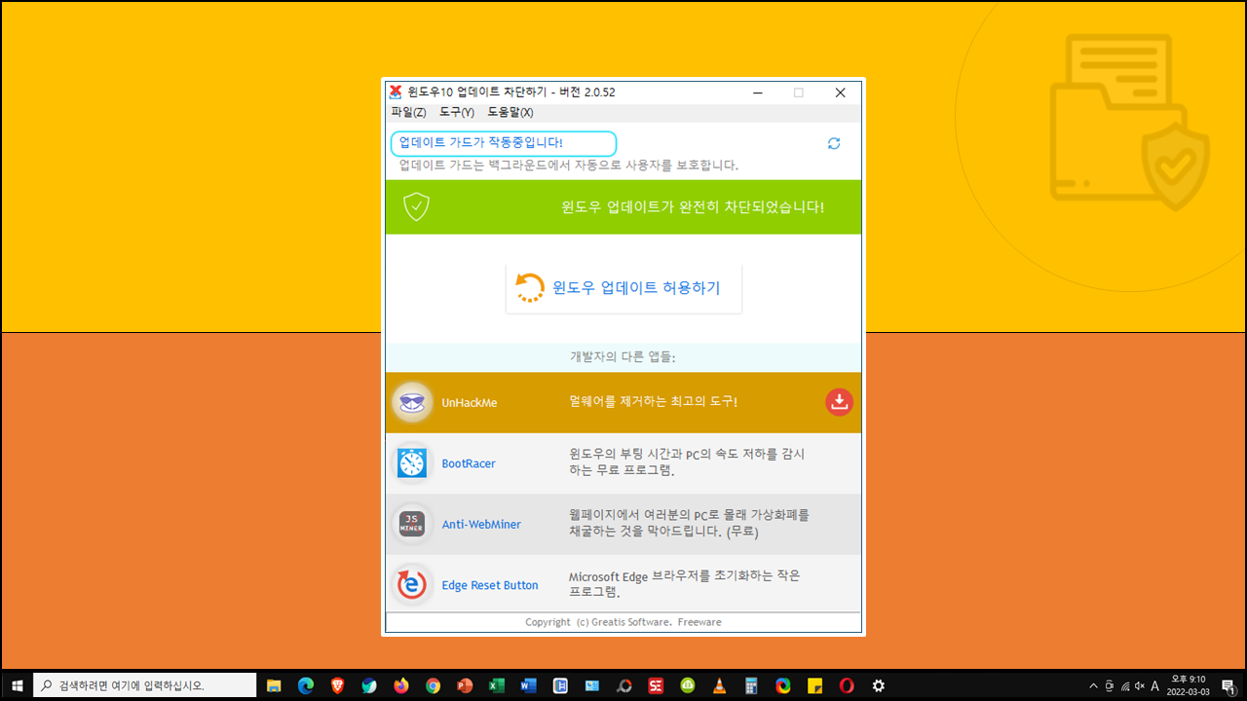Viewport: 1247px width, 701px height.
Task: Launch Opera browser from taskbar
Action: 847,685
